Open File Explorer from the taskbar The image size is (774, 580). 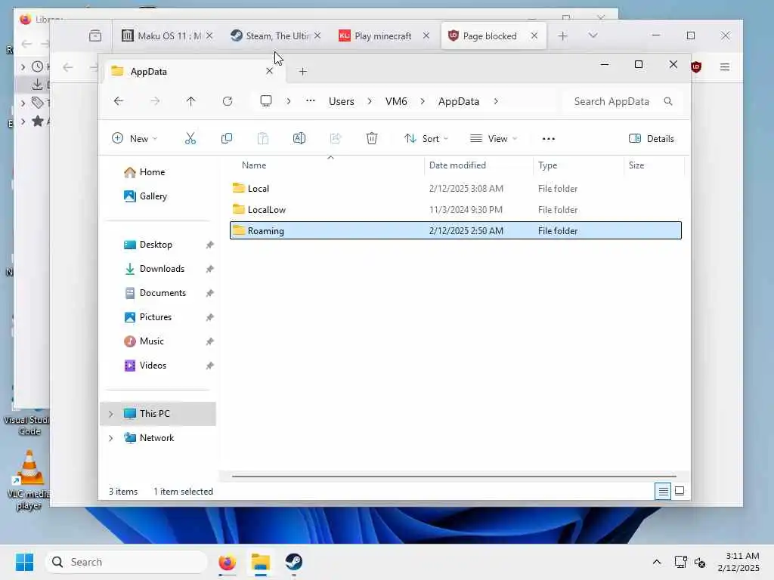[x=261, y=562]
